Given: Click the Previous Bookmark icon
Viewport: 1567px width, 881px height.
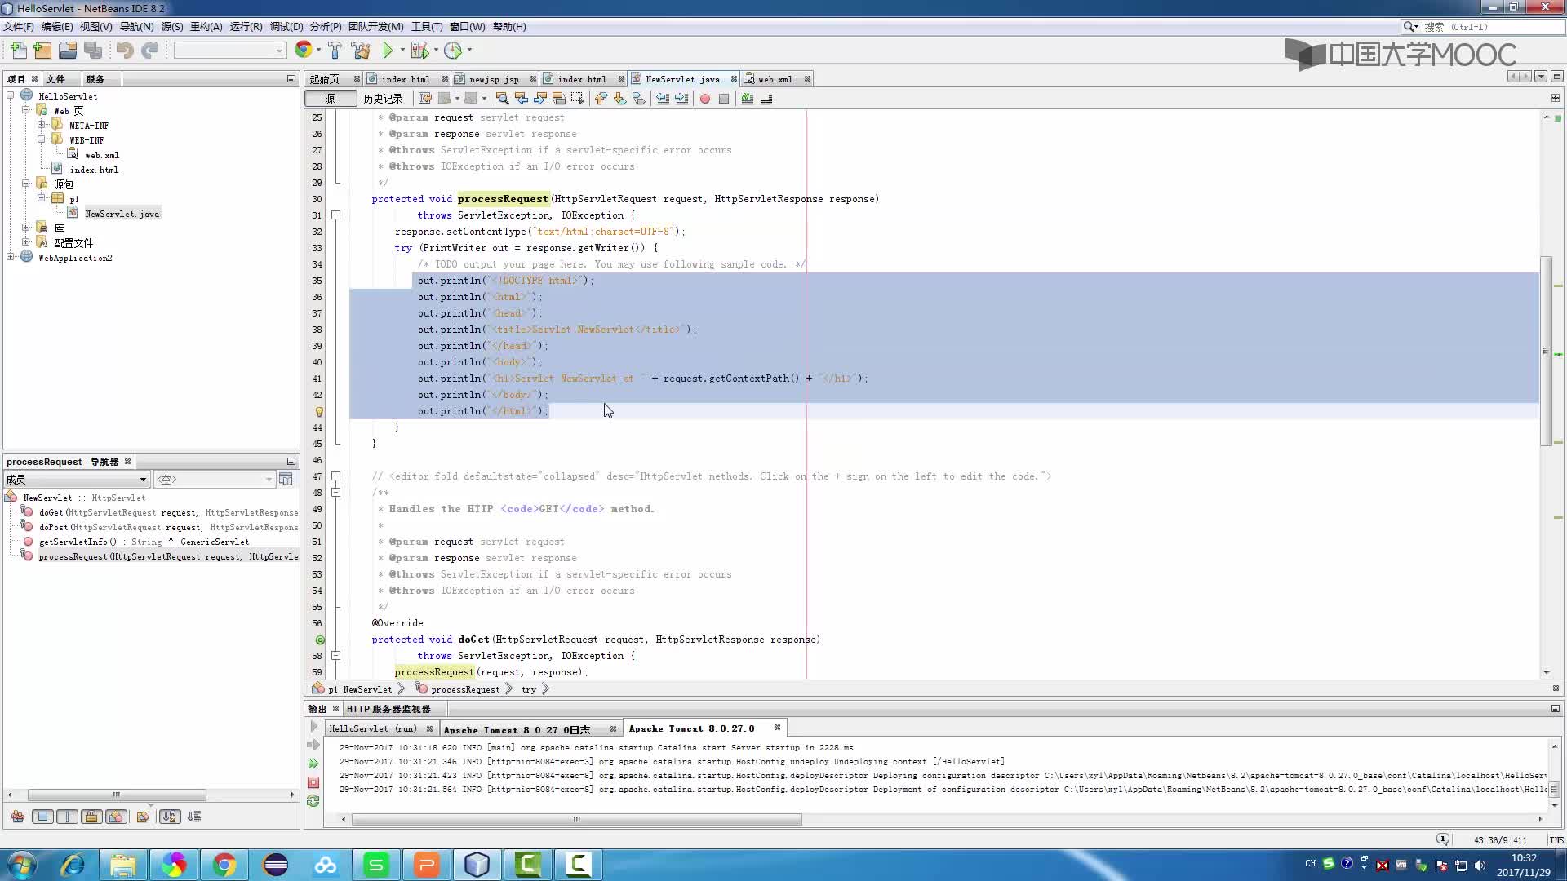Looking at the screenshot, I should [601, 99].
